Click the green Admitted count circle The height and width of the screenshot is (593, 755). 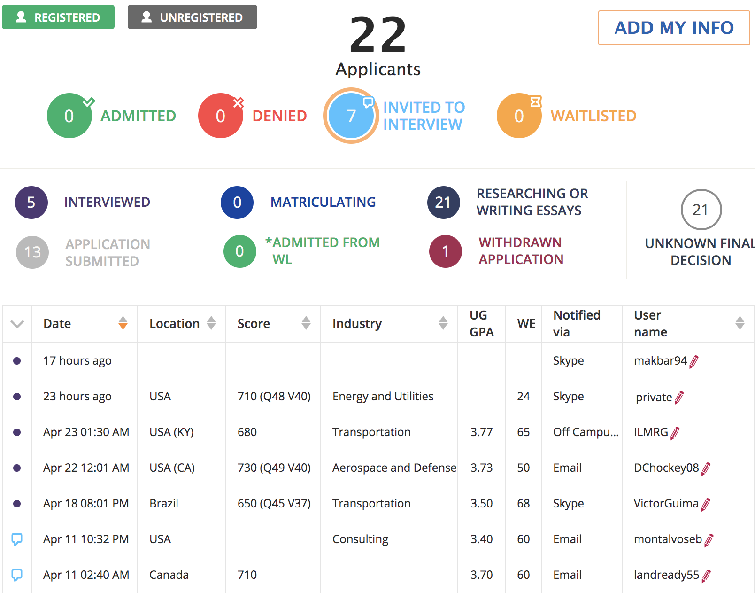pos(69,116)
